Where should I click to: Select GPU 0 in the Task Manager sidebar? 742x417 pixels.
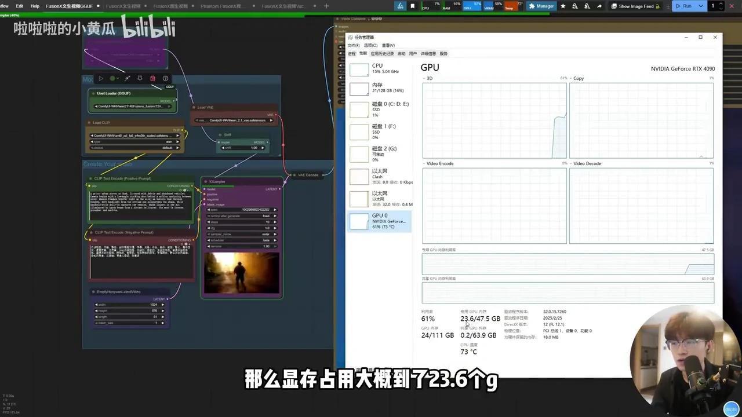pos(380,221)
